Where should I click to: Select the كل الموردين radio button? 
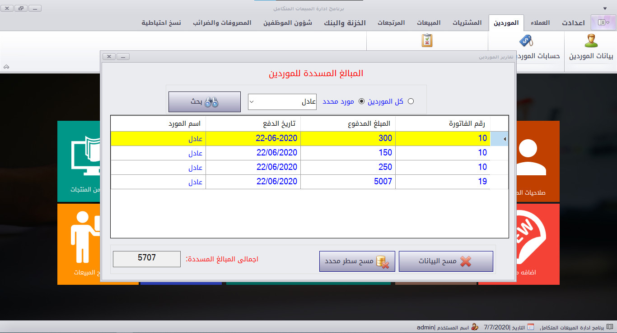[411, 101]
